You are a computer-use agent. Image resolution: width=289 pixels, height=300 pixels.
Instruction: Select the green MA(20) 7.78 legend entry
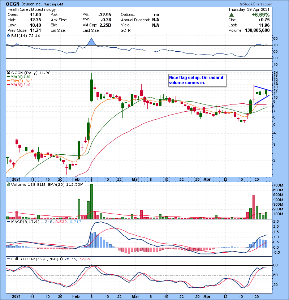pos(18,77)
